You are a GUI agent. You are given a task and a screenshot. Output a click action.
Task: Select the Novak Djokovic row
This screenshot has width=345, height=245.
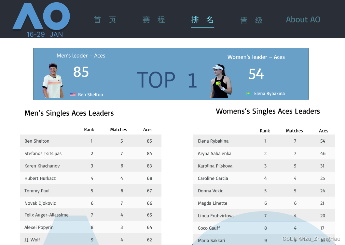(91, 203)
